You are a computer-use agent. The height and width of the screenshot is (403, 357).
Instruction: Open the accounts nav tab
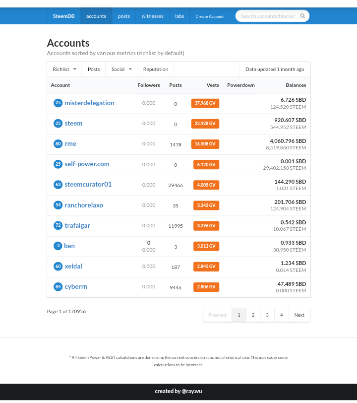point(96,16)
